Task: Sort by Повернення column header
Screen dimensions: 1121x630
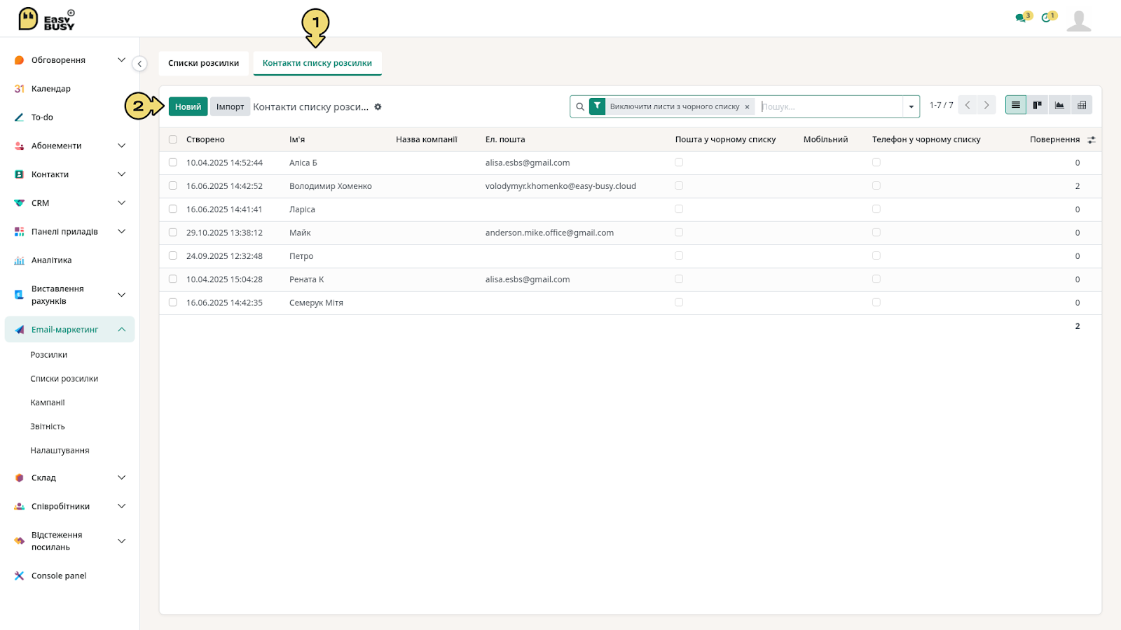Action: click(x=1054, y=139)
